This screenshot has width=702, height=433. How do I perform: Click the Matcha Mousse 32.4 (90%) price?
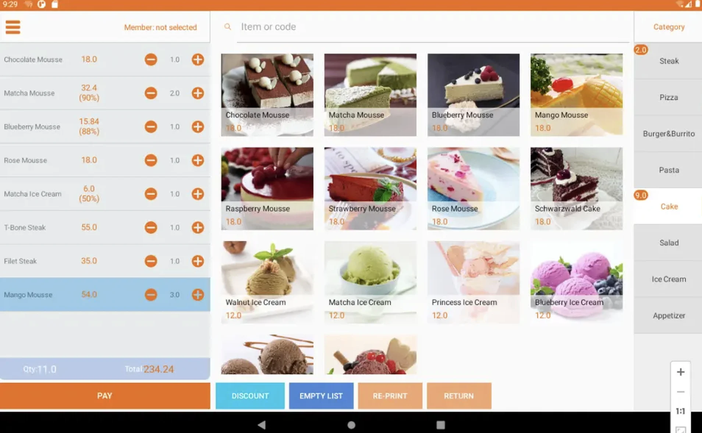[x=89, y=93]
